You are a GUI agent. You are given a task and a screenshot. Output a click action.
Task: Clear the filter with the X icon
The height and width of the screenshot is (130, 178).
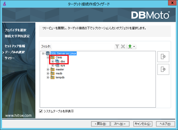click(123, 46)
